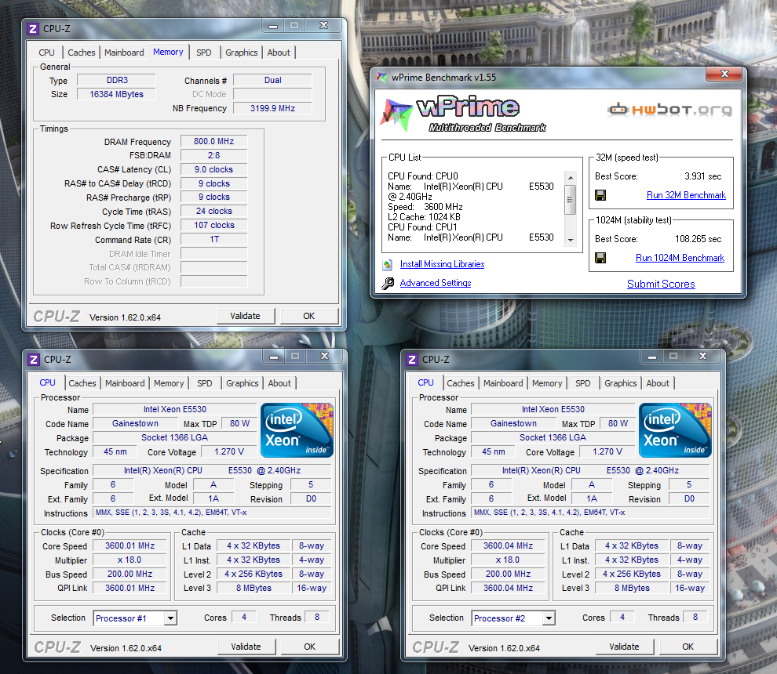The image size is (777, 674).
Task: Open Memory tab in the Processor #1 window
Action: (x=169, y=383)
